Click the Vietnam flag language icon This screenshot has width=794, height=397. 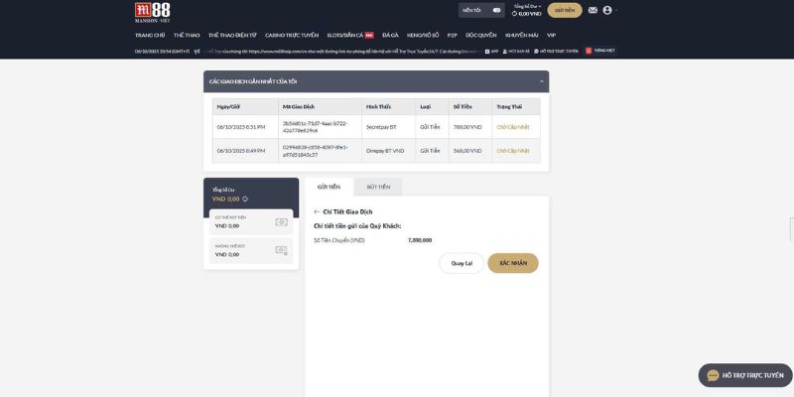click(589, 50)
